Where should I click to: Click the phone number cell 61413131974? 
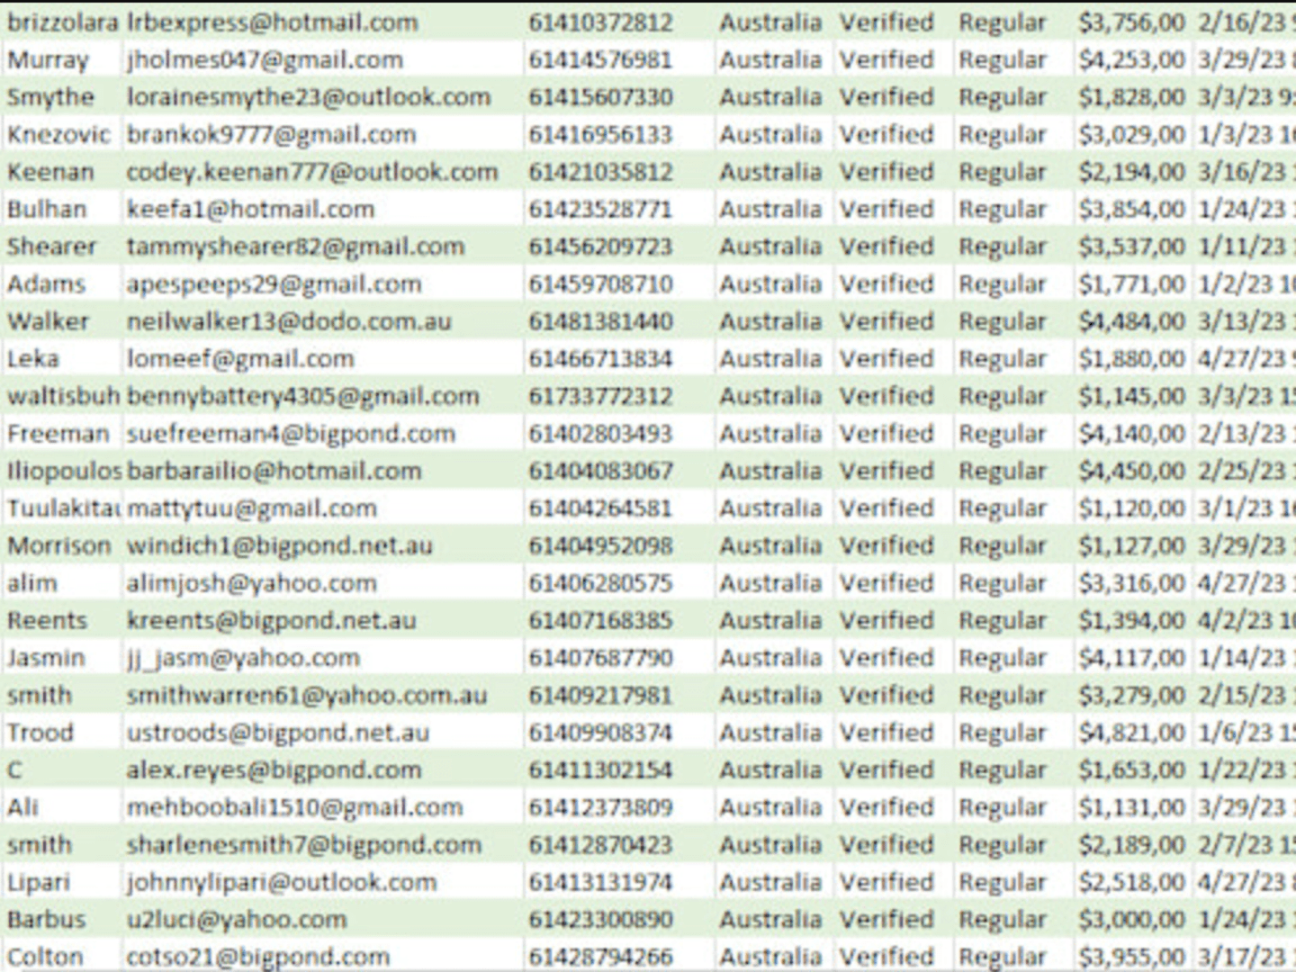coord(619,882)
